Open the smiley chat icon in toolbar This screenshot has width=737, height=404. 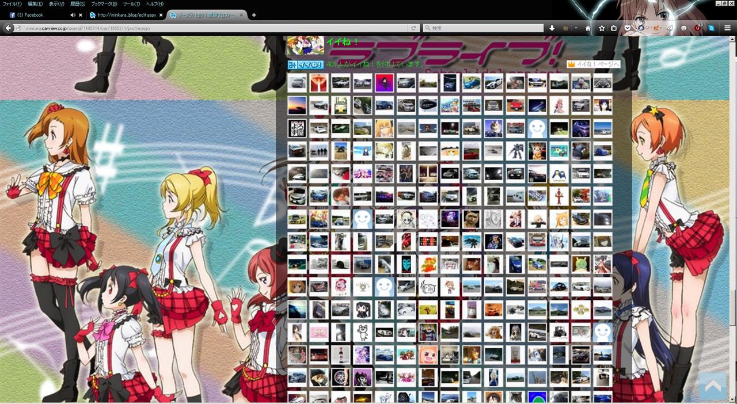pos(684,28)
